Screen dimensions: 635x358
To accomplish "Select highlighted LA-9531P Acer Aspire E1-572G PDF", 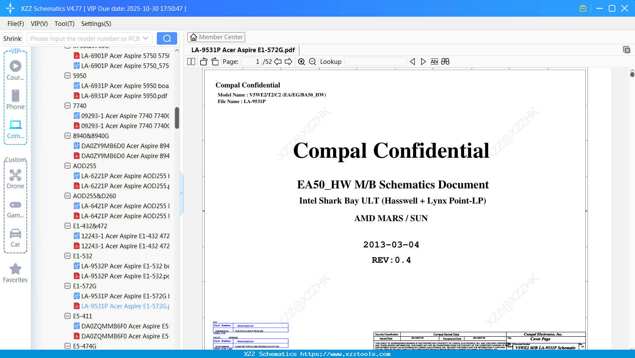I will pos(121,306).
